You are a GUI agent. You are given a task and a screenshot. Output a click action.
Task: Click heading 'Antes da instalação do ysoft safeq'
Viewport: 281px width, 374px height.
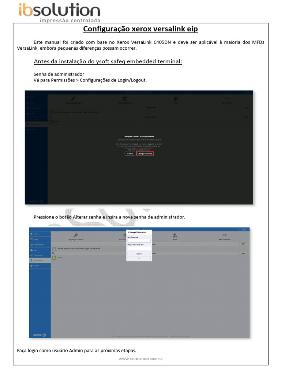click(108, 61)
